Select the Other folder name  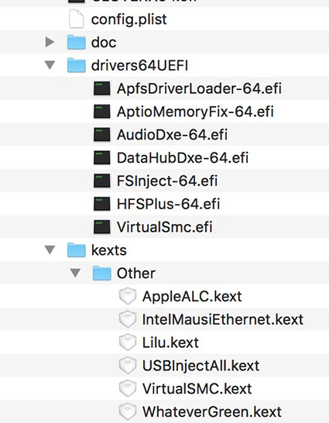click(x=136, y=273)
